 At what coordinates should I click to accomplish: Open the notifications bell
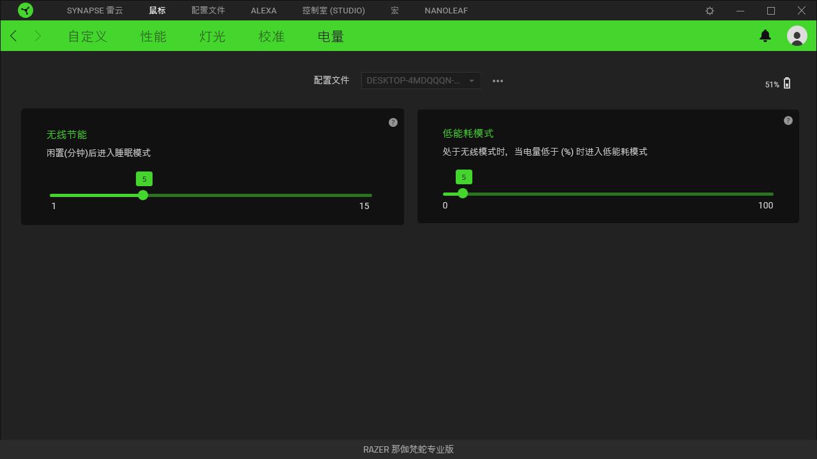(x=765, y=36)
